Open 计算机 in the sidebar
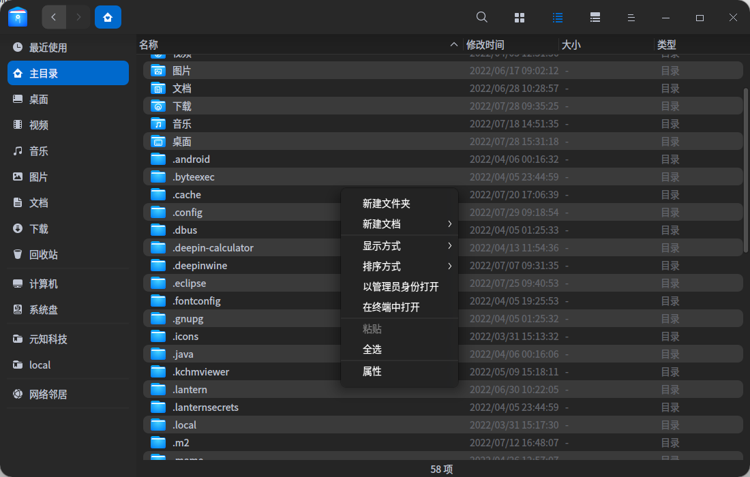The image size is (750, 477). coord(68,284)
